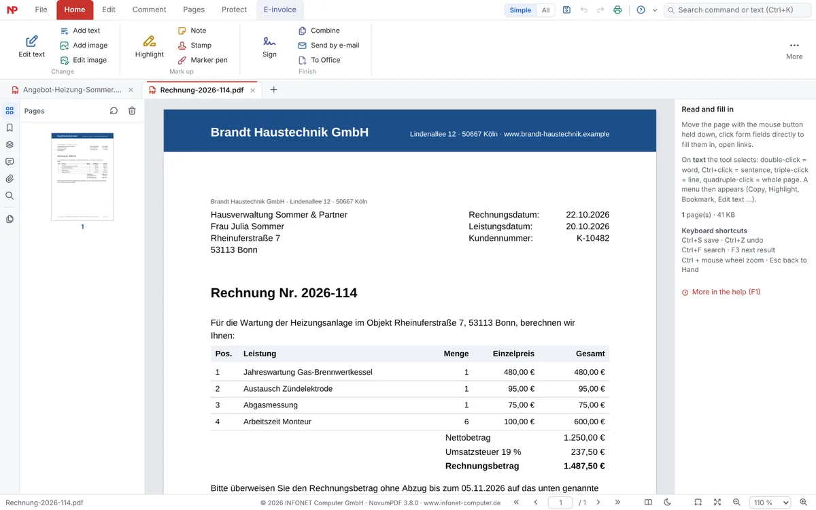Viewport: 816px width, 510px height.
Task: Rotate pages icon in Pages panel
Action: point(114,111)
